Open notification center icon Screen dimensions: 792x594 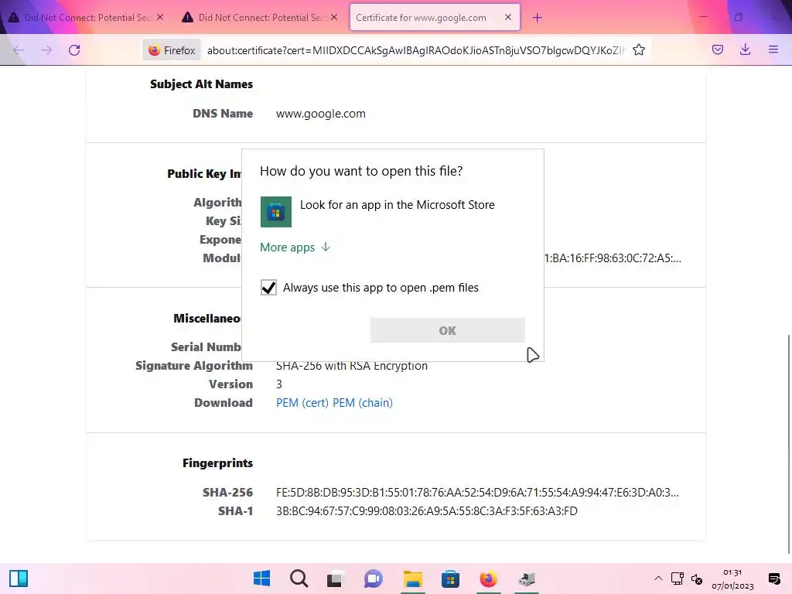(773, 579)
